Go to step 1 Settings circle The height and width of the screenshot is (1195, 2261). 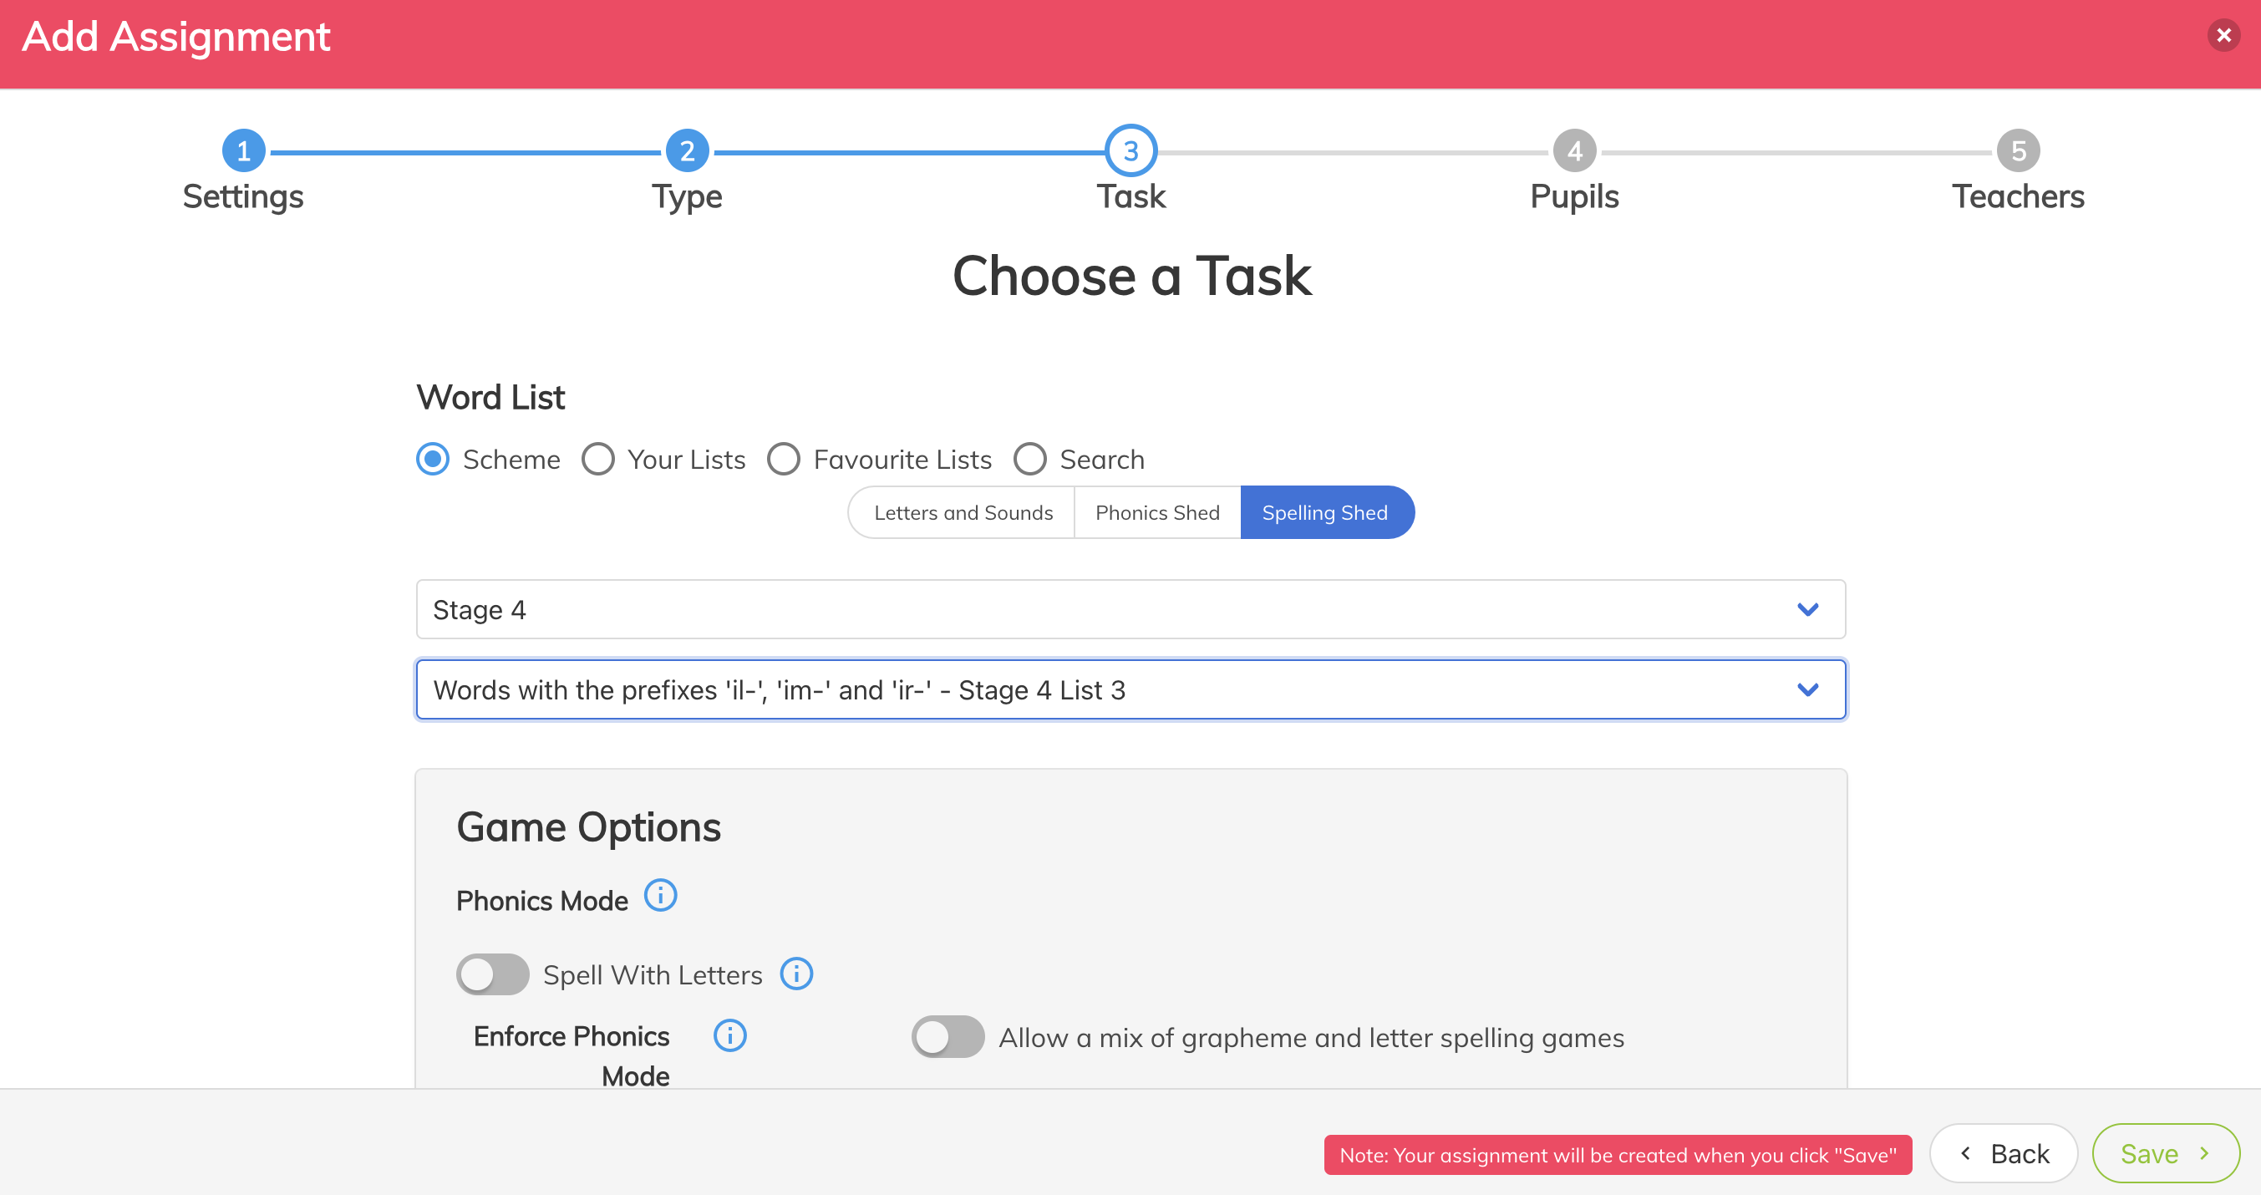(243, 151)
